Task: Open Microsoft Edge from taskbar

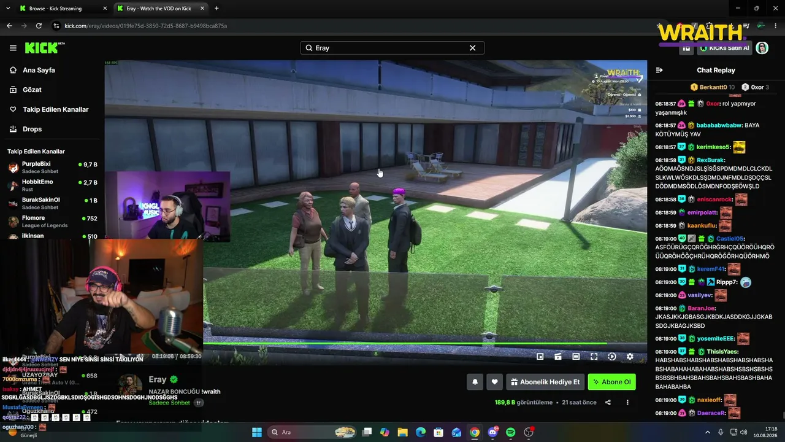Action: point(421,432)
